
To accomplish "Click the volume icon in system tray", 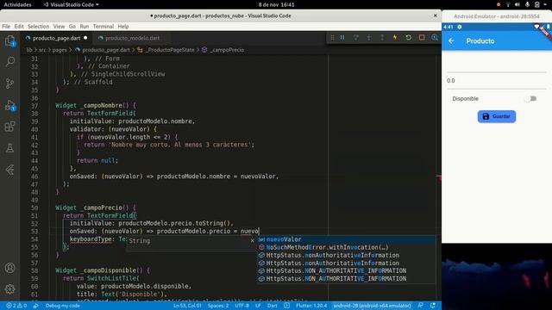I will (x=517, y=4).
